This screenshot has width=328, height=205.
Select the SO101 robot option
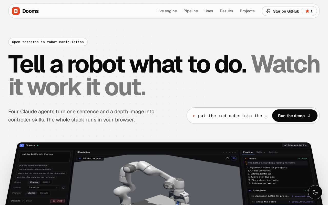pos(46,182)
